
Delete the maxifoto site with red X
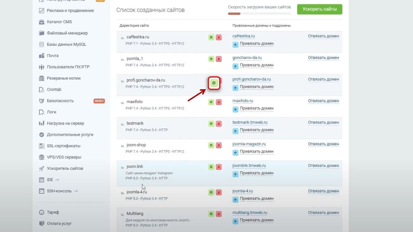(219, 102)
